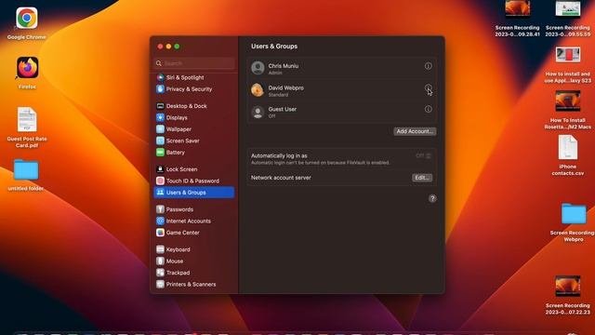Select Guest Post Rate Card.pdf file
Image resolution: width=595 pixels, height=335 pixels.
click(x=27, y=120)
